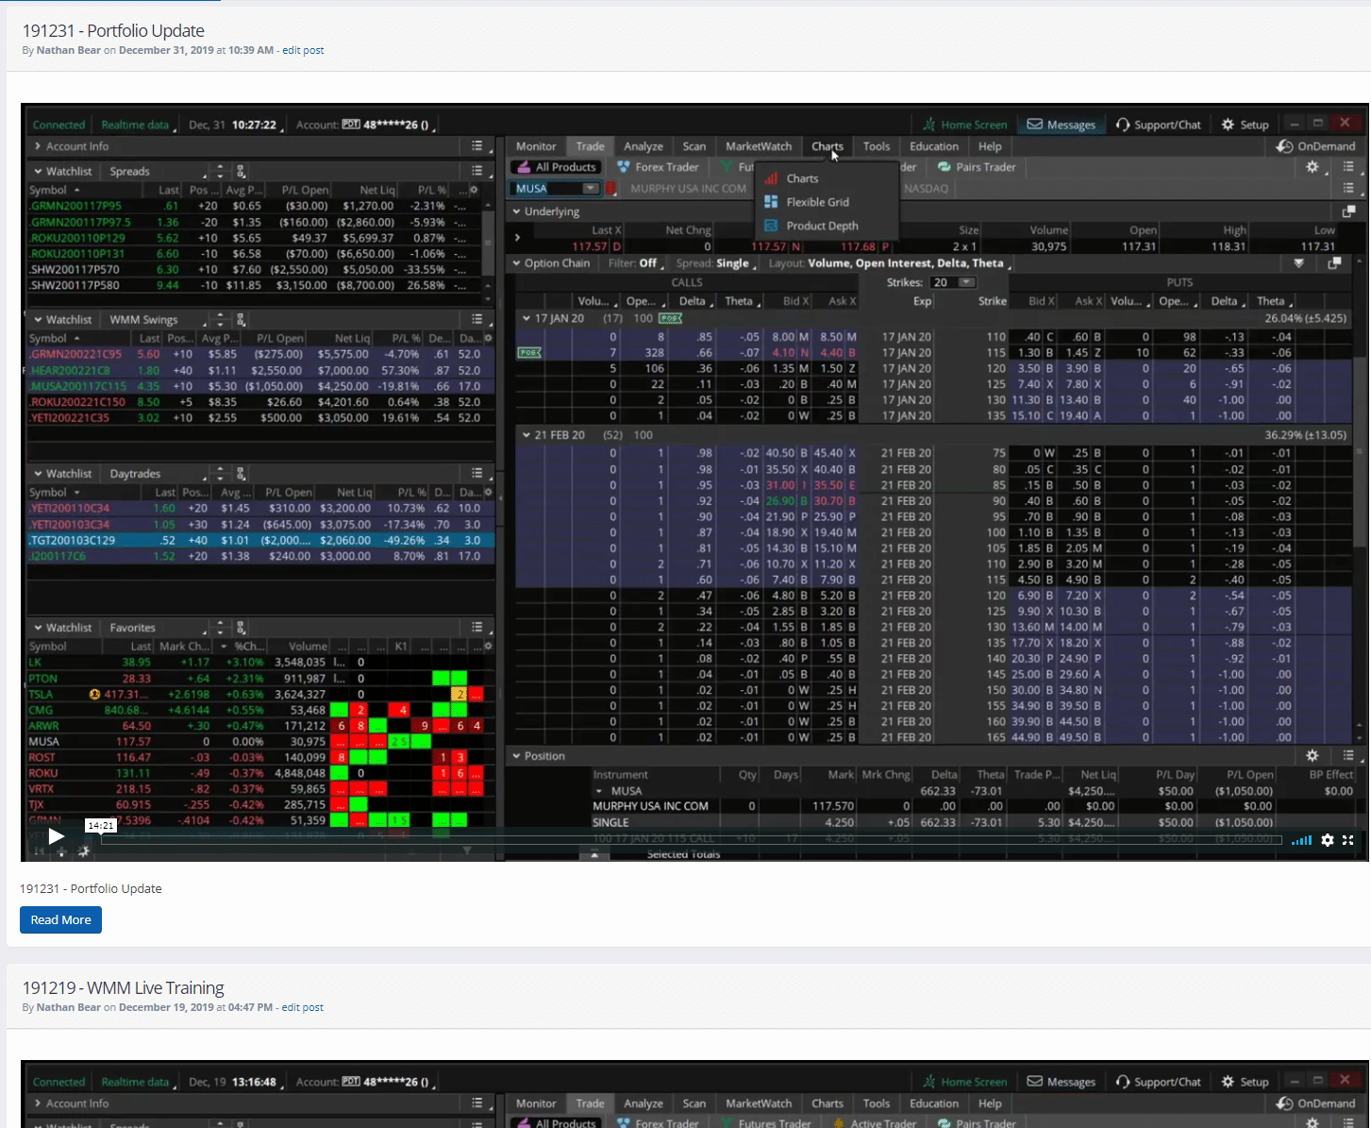The height and width of the screenshot is (1128, 1371).
Task: Open Position section gear settings
Action: (1312, 756)
